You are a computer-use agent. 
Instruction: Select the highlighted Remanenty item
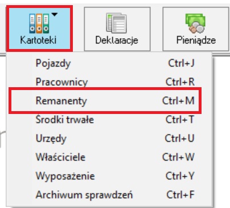105,101
